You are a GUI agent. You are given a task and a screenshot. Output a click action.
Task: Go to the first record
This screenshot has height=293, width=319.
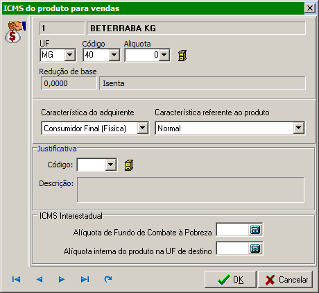[16, 279]
